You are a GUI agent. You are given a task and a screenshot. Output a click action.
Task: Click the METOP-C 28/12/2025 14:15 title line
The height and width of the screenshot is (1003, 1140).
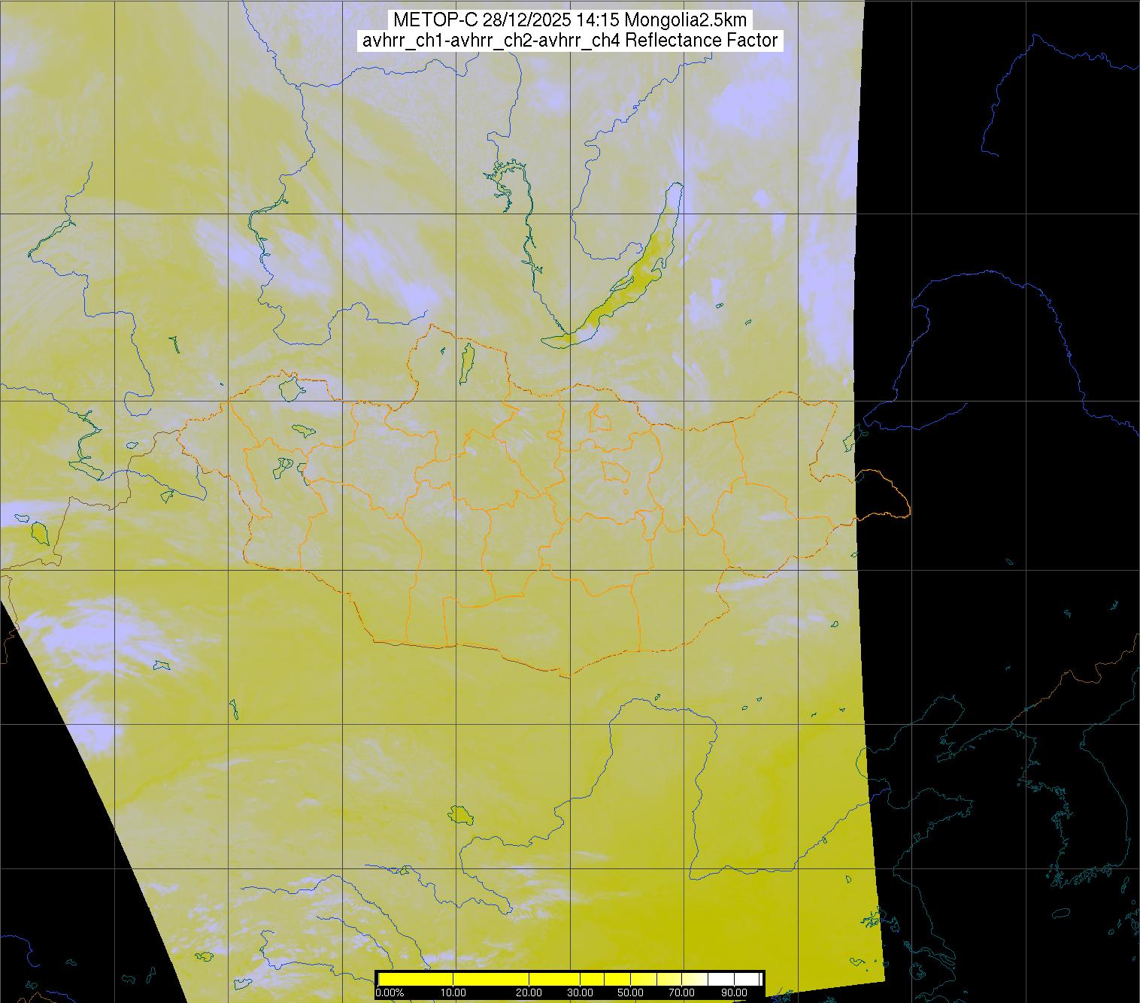coord(570,20)
